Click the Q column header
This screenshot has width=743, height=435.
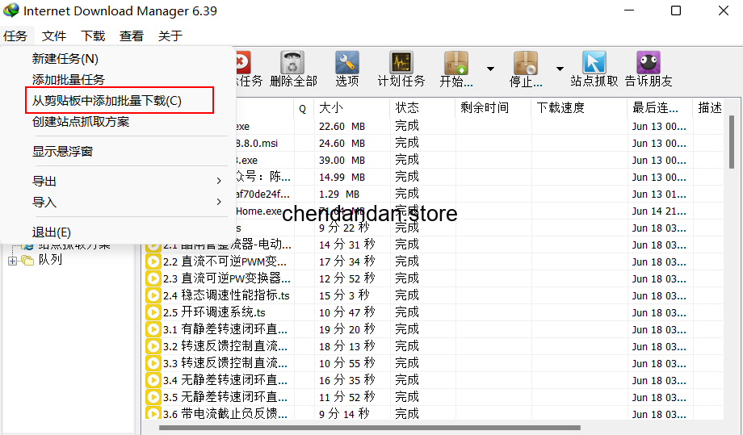(x=302, y=109)
